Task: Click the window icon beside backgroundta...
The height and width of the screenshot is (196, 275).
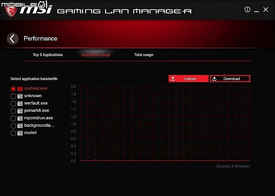Action: point(20,126)
